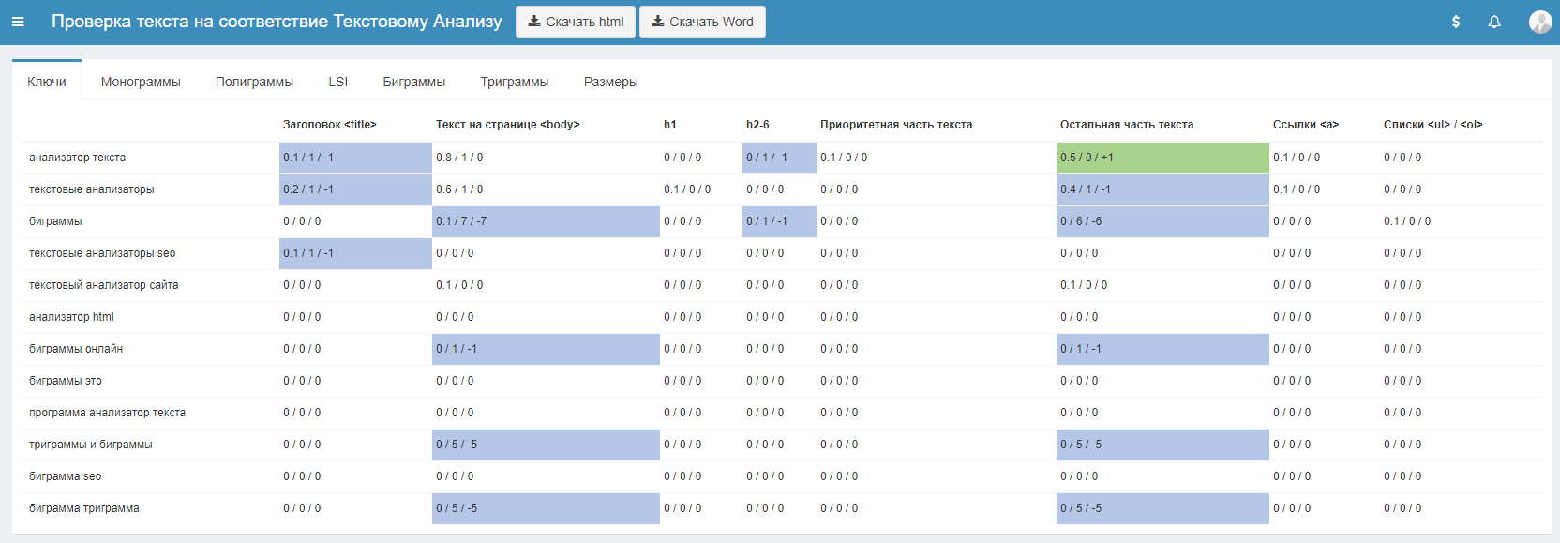Screen dimensions: 1560x543
Task: Click the Скачать Word button
Action: coord(702,22)
